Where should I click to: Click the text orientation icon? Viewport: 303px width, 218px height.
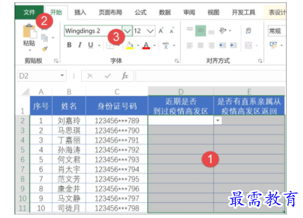point(223,31)
